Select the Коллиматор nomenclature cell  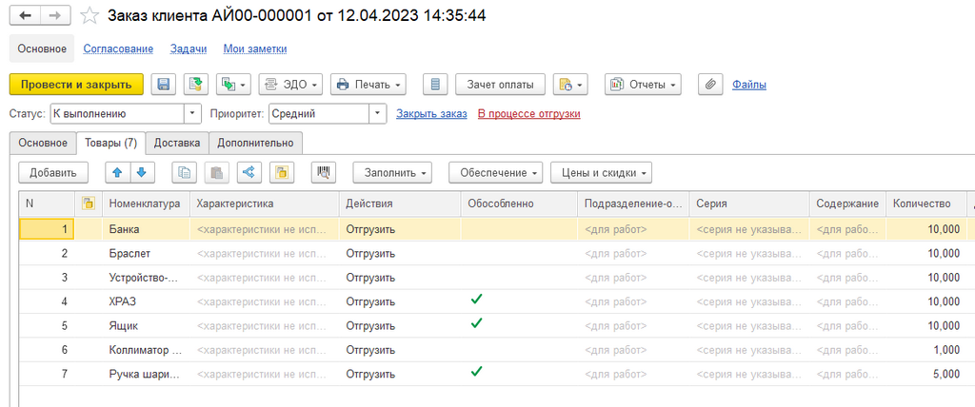click(x=146, y=350)
